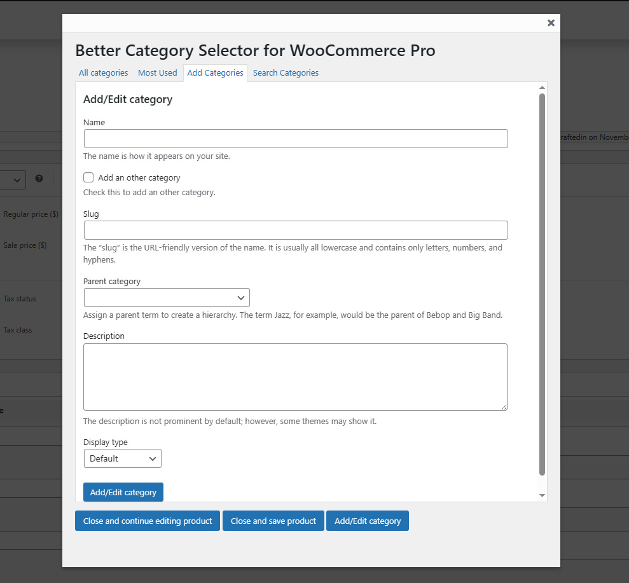Click the Add/Edit category button inside form
The height and width of the screenshot is (583, 629).
[x=123, y=492]
